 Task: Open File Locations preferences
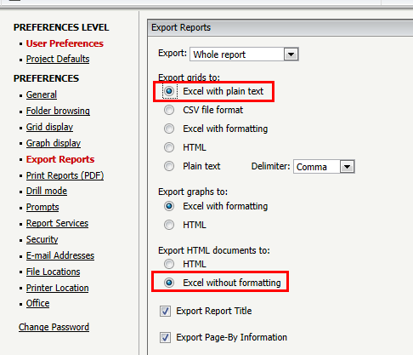(54, 272)
